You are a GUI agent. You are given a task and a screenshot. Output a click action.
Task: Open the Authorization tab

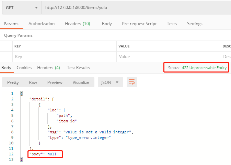pos(42,24)
